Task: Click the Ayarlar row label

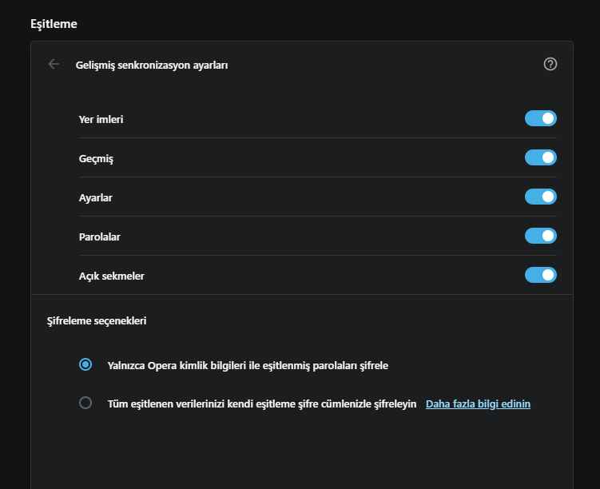Action: (x=95, y=197)
